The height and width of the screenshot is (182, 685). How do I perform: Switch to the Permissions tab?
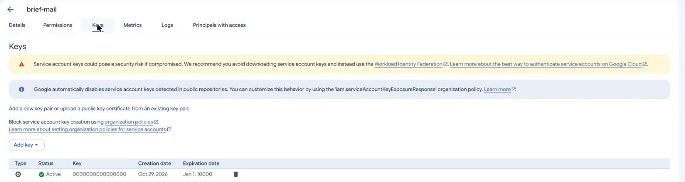pyautogui.click(x=58, y=25)
